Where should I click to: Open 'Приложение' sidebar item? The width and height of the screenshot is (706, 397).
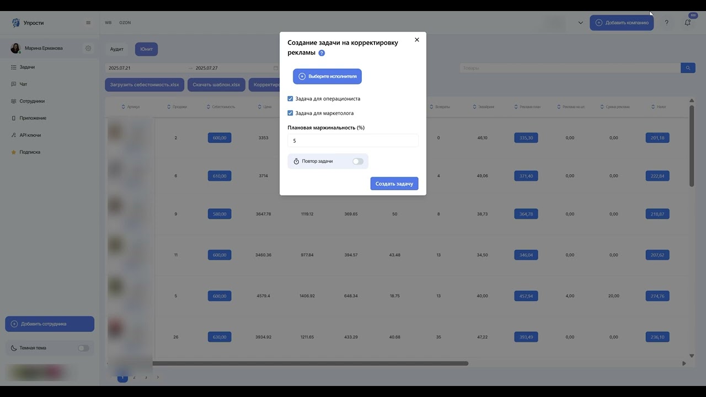point(33,118)
